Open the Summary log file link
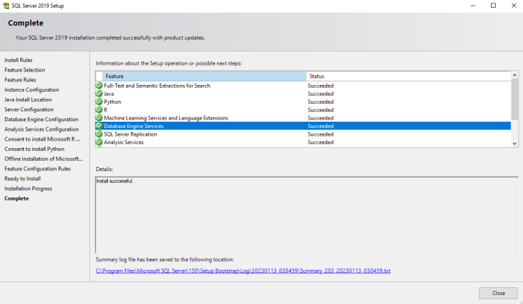This screenshot has height=304, width=523. coord(243,271)
